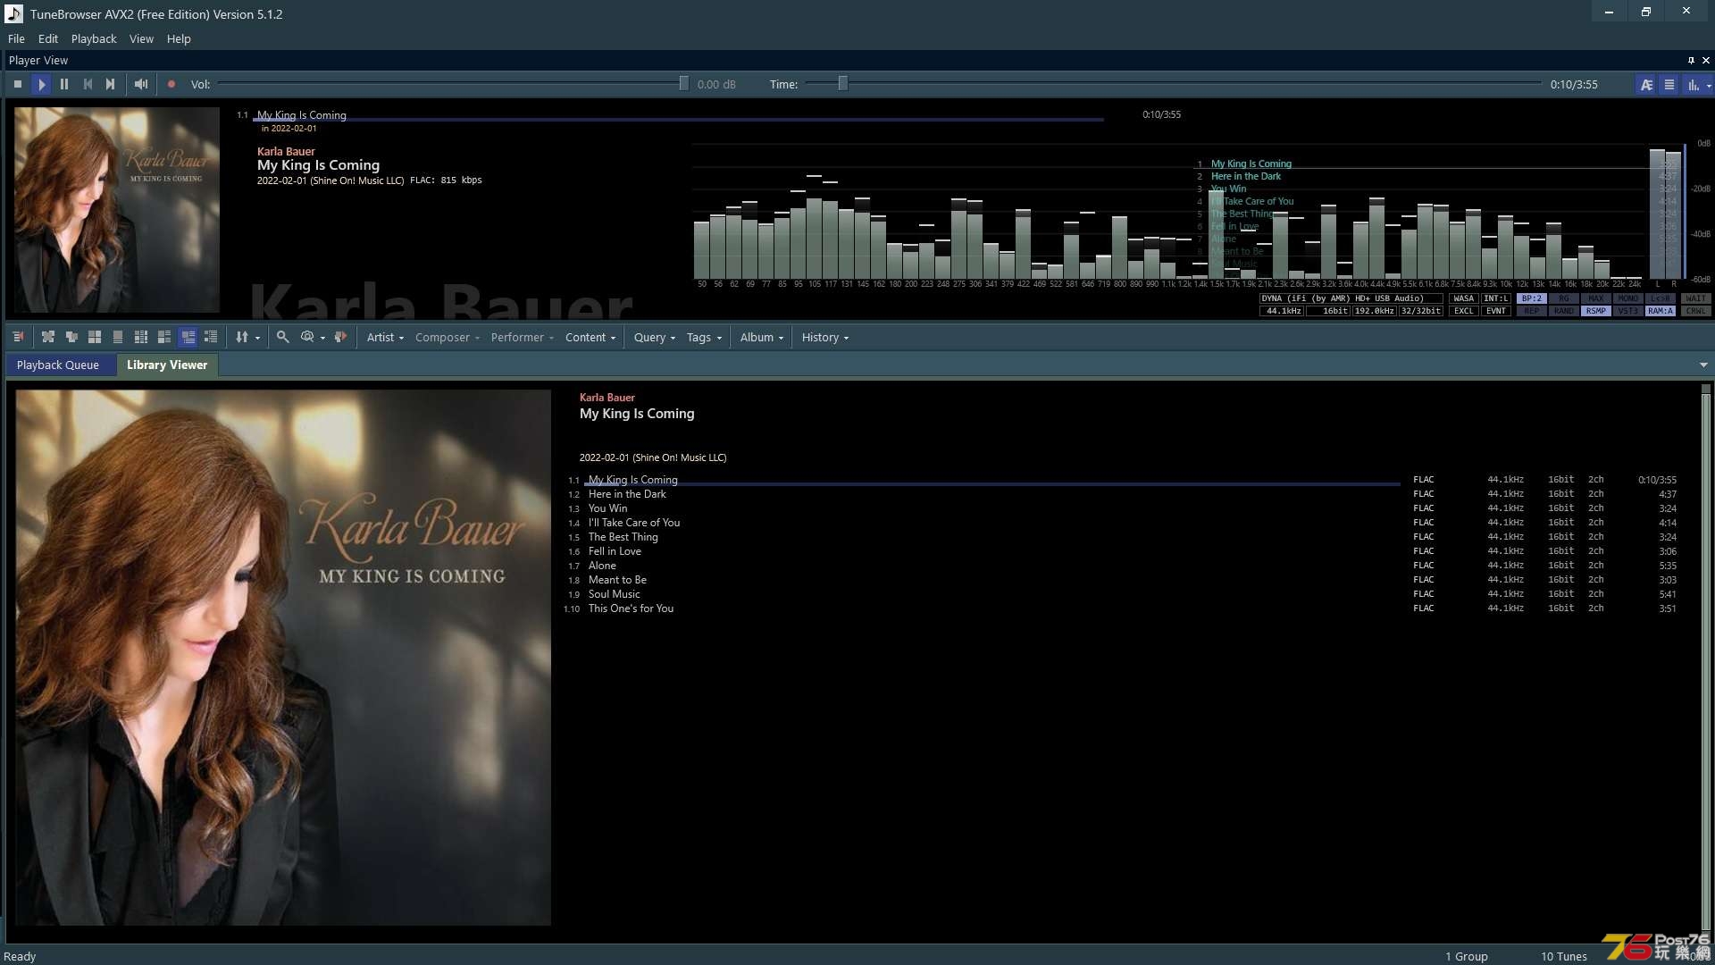Toggle the MONO indicator
Screen dimensions: 1715x965
[1628, 298]
